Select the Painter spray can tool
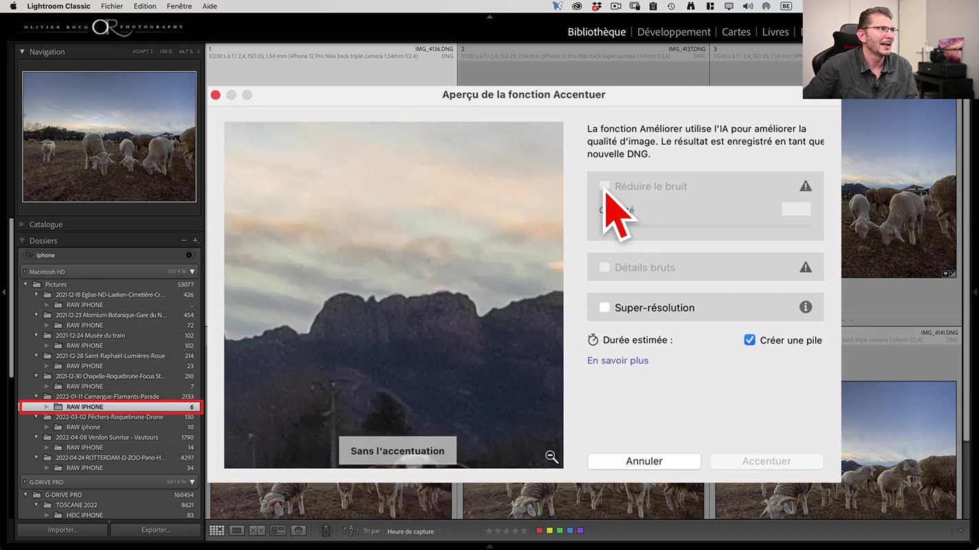 click(x=326, y=530)
